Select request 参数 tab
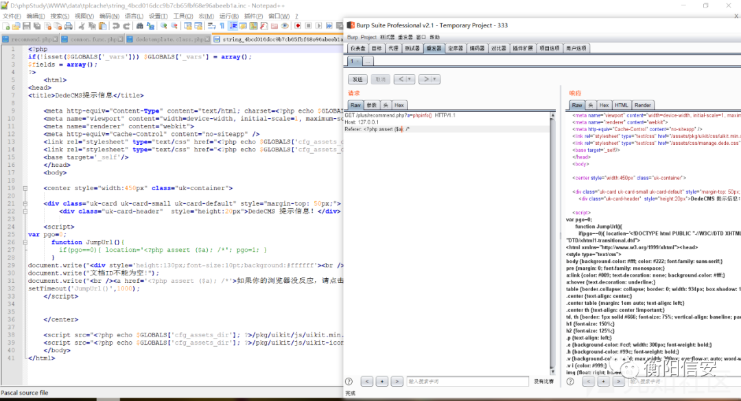The image size is (741, 401). tap(372, 105)
